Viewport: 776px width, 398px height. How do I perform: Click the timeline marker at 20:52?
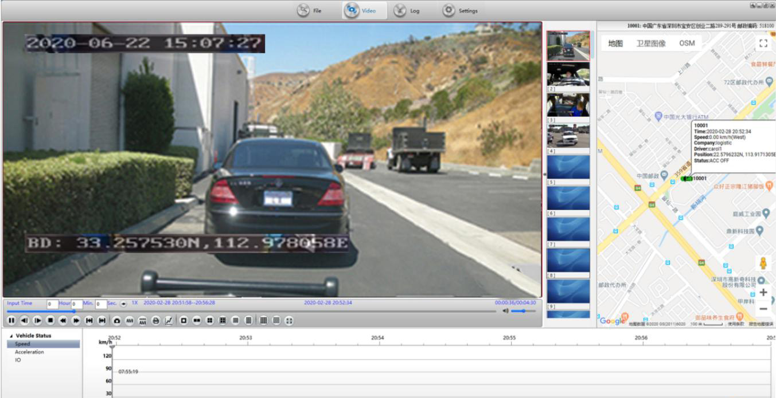coord(112,347)
